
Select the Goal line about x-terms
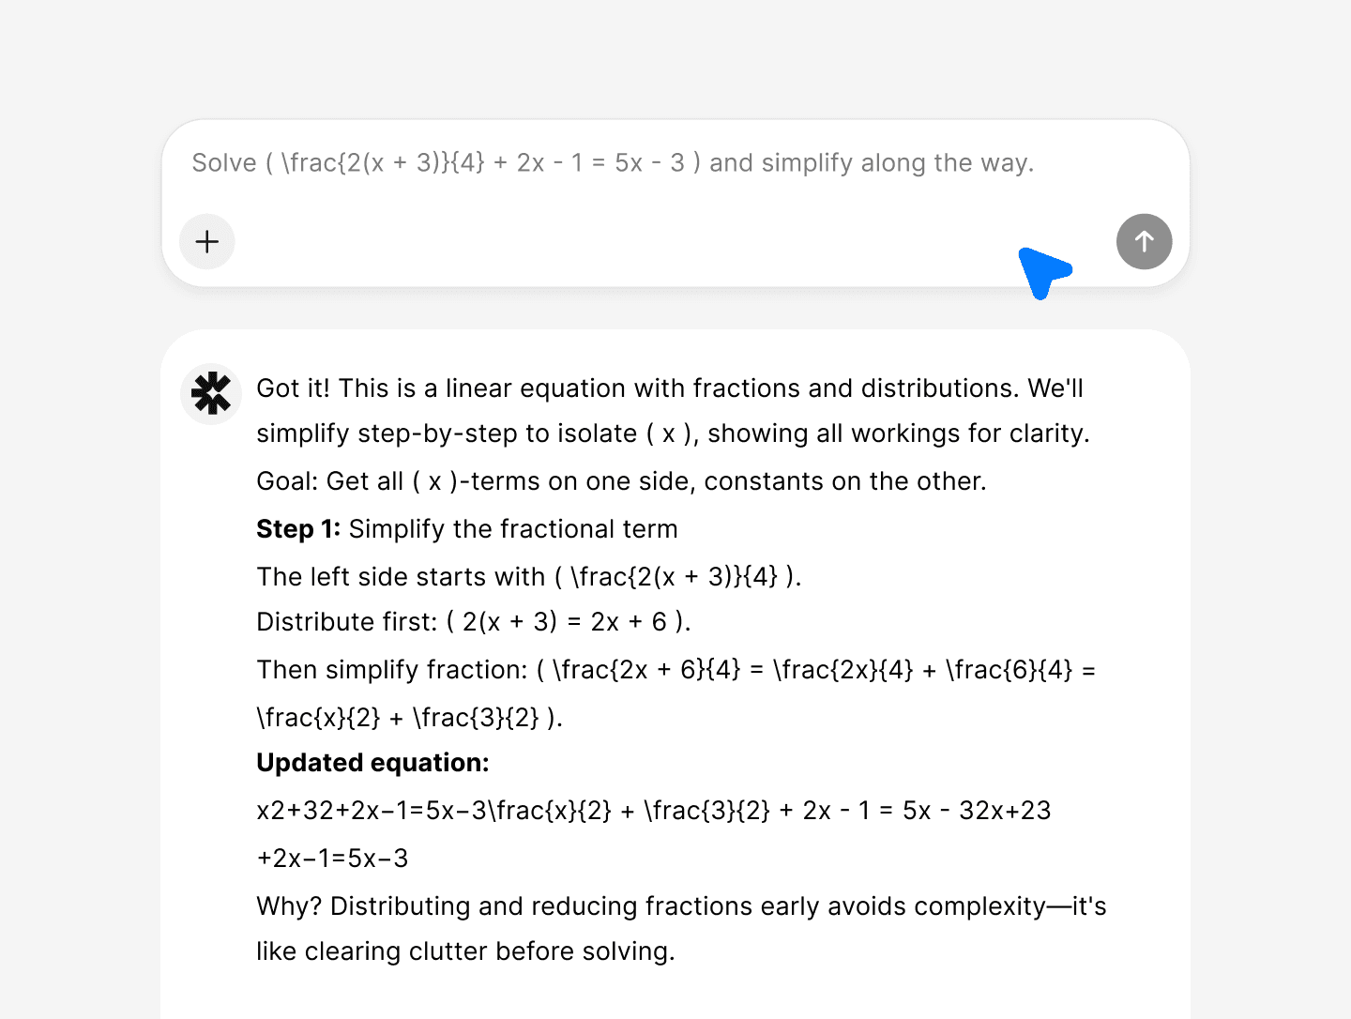tap(621, 480)
